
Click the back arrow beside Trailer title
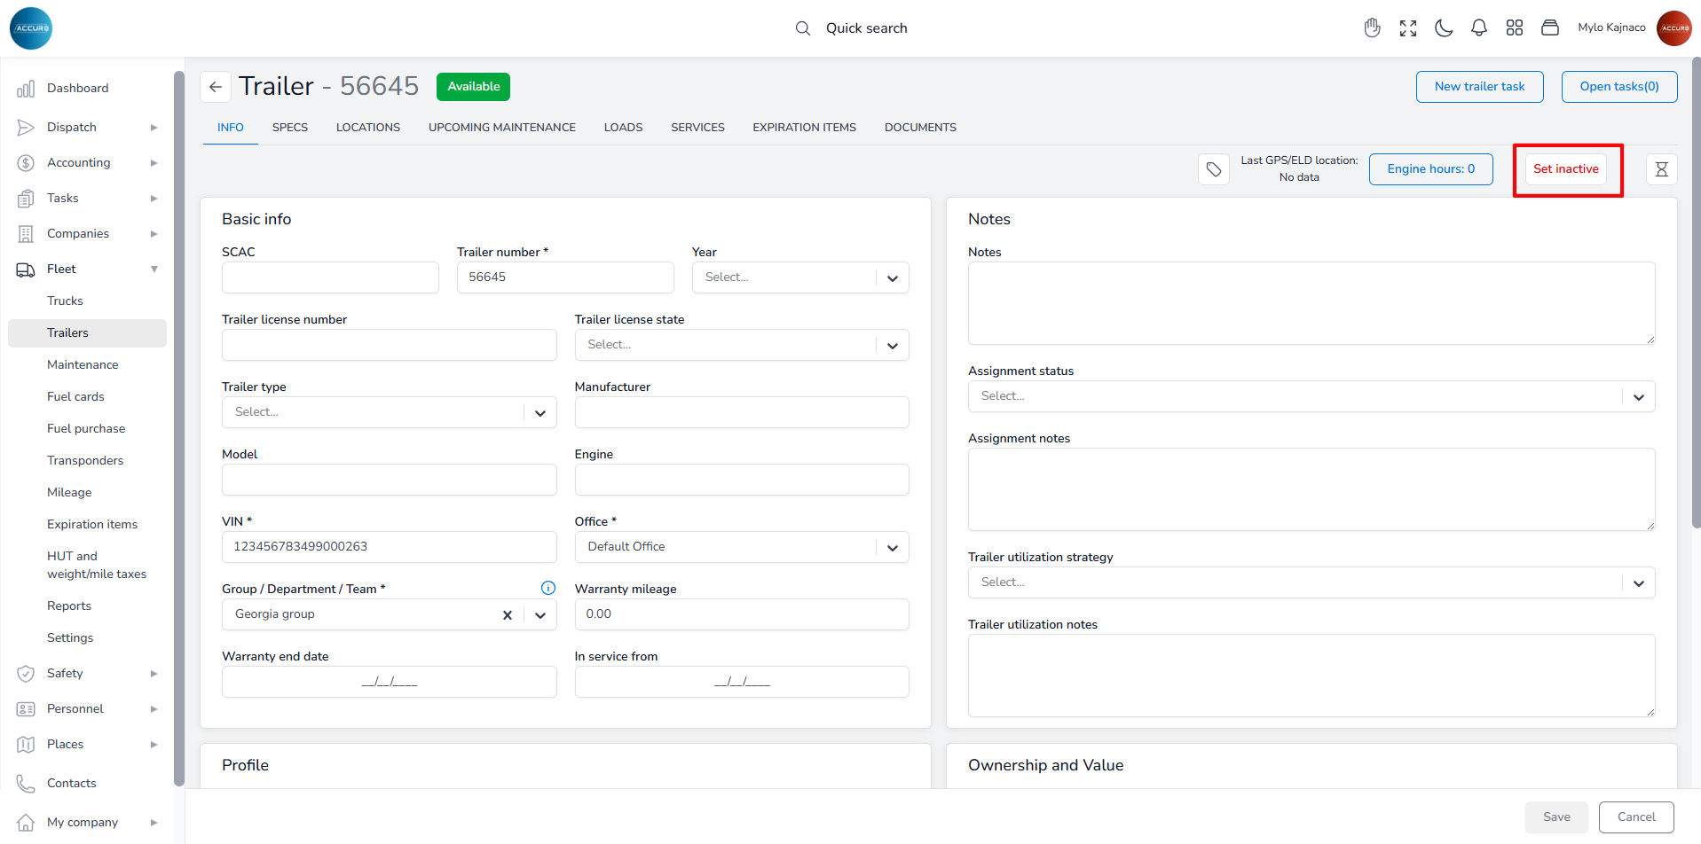point(215,87)
